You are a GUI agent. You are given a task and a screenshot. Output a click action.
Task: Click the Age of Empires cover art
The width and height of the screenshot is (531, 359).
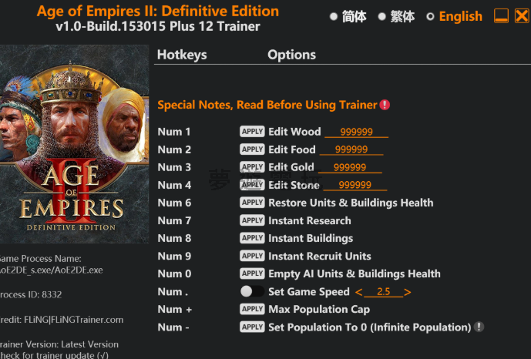tap(74, 144)
